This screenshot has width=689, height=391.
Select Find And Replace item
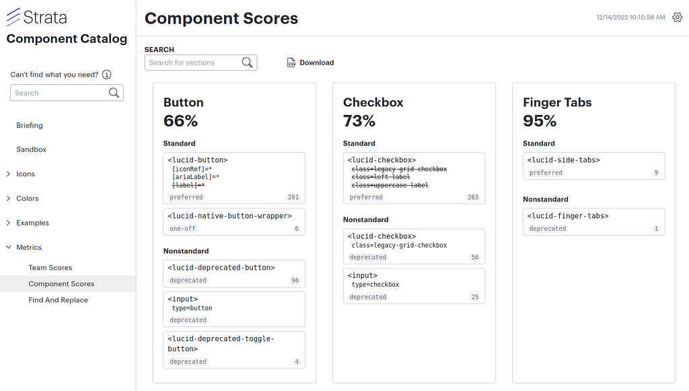point(58,300)
